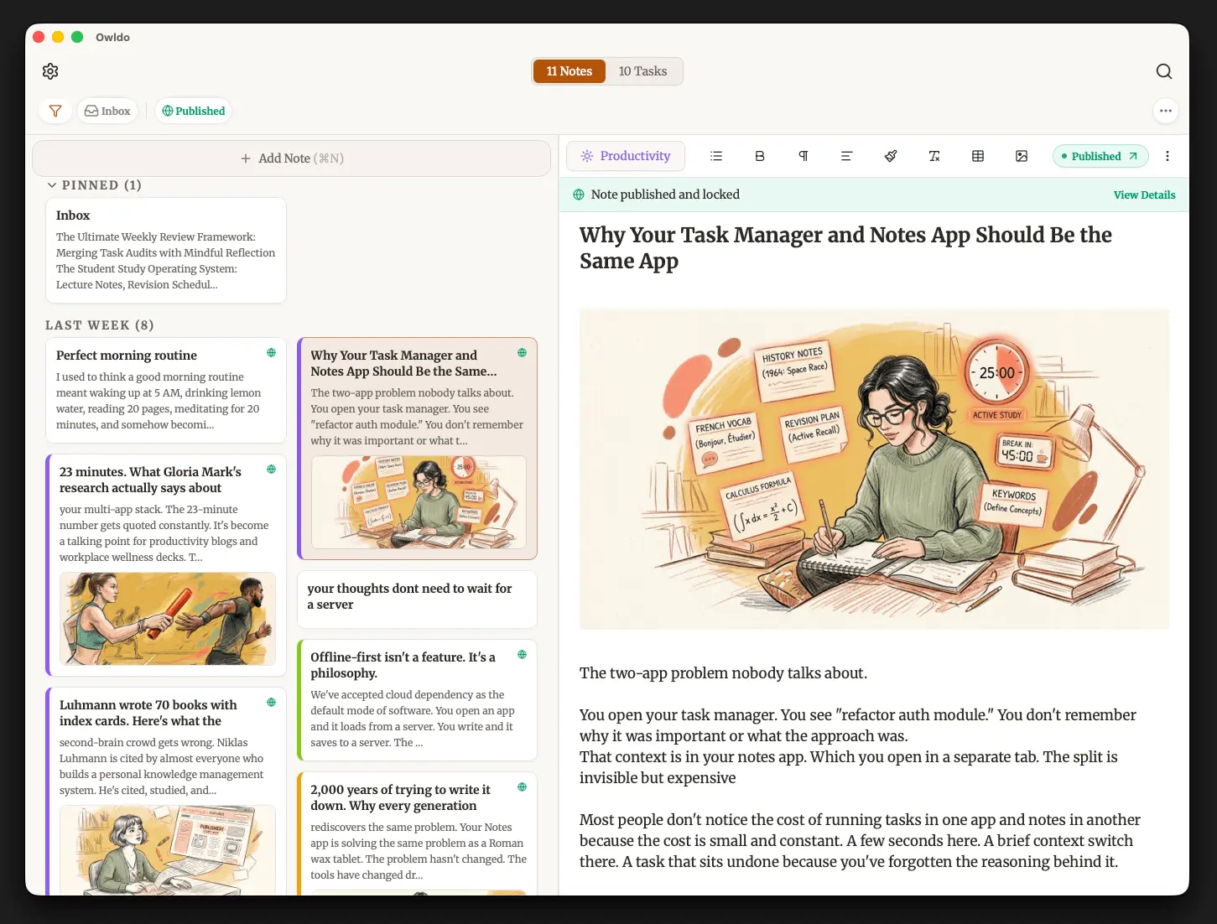Click the insert image icon
This screenshot has width=1217, height=924.
pos(1022,156)
